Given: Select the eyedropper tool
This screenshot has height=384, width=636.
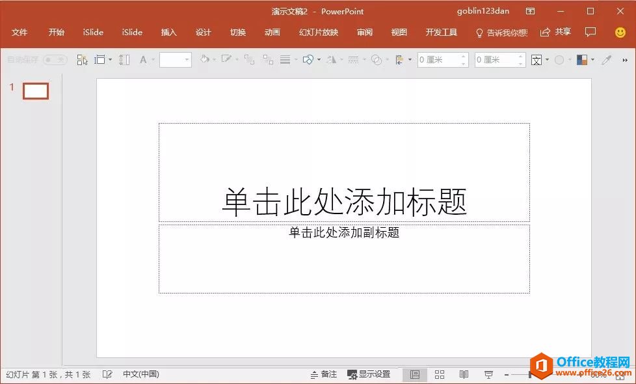Looking at the screenshot, I should point(606,60).
